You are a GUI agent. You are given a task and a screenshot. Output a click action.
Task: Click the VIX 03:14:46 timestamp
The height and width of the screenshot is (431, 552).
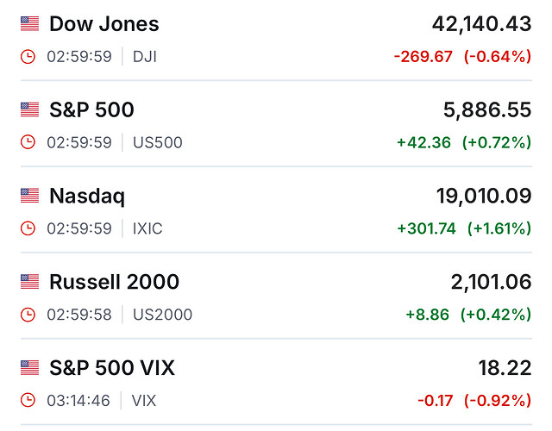tap(79, 400)
